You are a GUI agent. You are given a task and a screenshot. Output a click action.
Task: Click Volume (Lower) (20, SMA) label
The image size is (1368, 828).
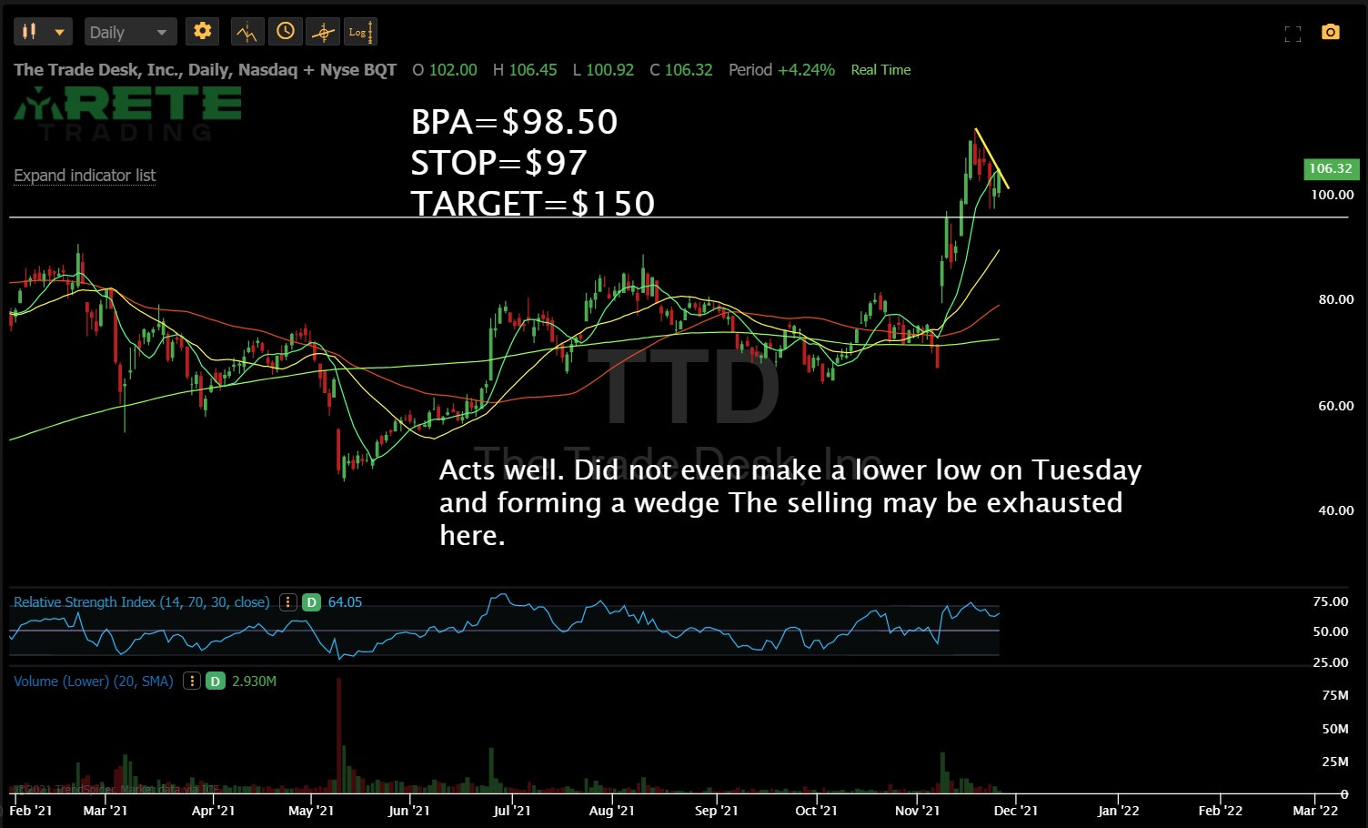[94, 681]
